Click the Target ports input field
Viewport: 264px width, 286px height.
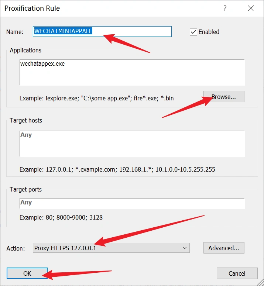coord(132,203)
